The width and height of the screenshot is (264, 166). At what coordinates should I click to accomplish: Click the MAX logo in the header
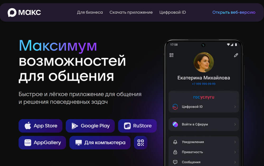pyautogui.click(x=24, y=12)
